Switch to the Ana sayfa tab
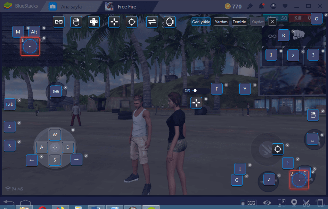Viewport: 328px width, 209px height. coord(71,6)
